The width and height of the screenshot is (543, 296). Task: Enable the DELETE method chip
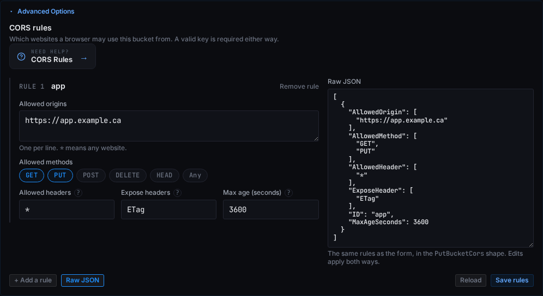tap(128, 175)
